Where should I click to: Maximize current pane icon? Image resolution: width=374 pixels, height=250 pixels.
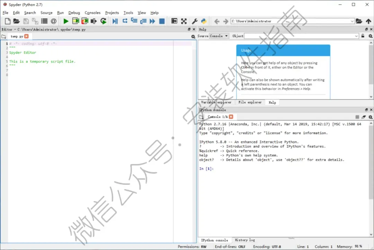(174, 21)
